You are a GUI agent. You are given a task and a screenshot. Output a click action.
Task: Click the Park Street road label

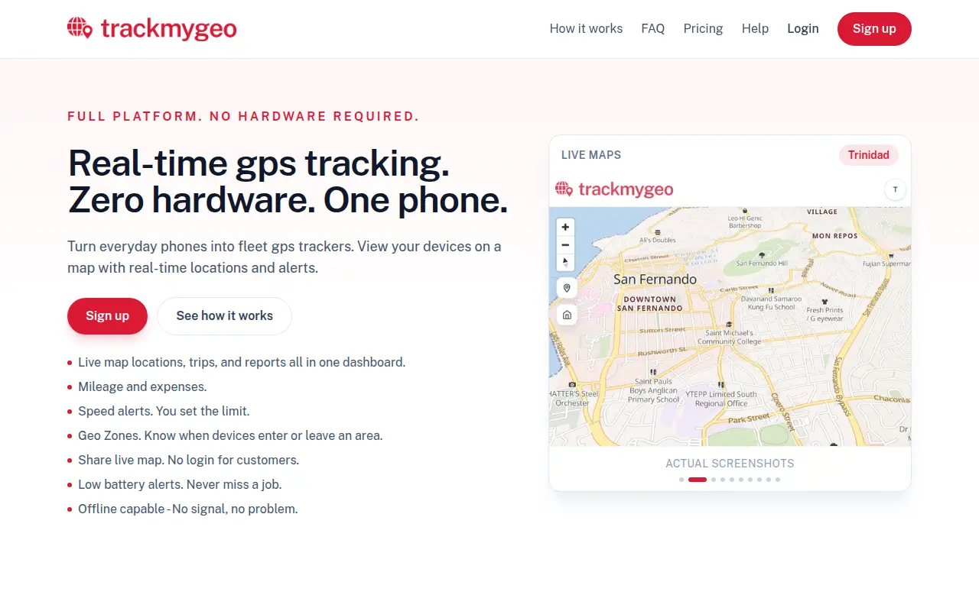click(x=749, y=419)
